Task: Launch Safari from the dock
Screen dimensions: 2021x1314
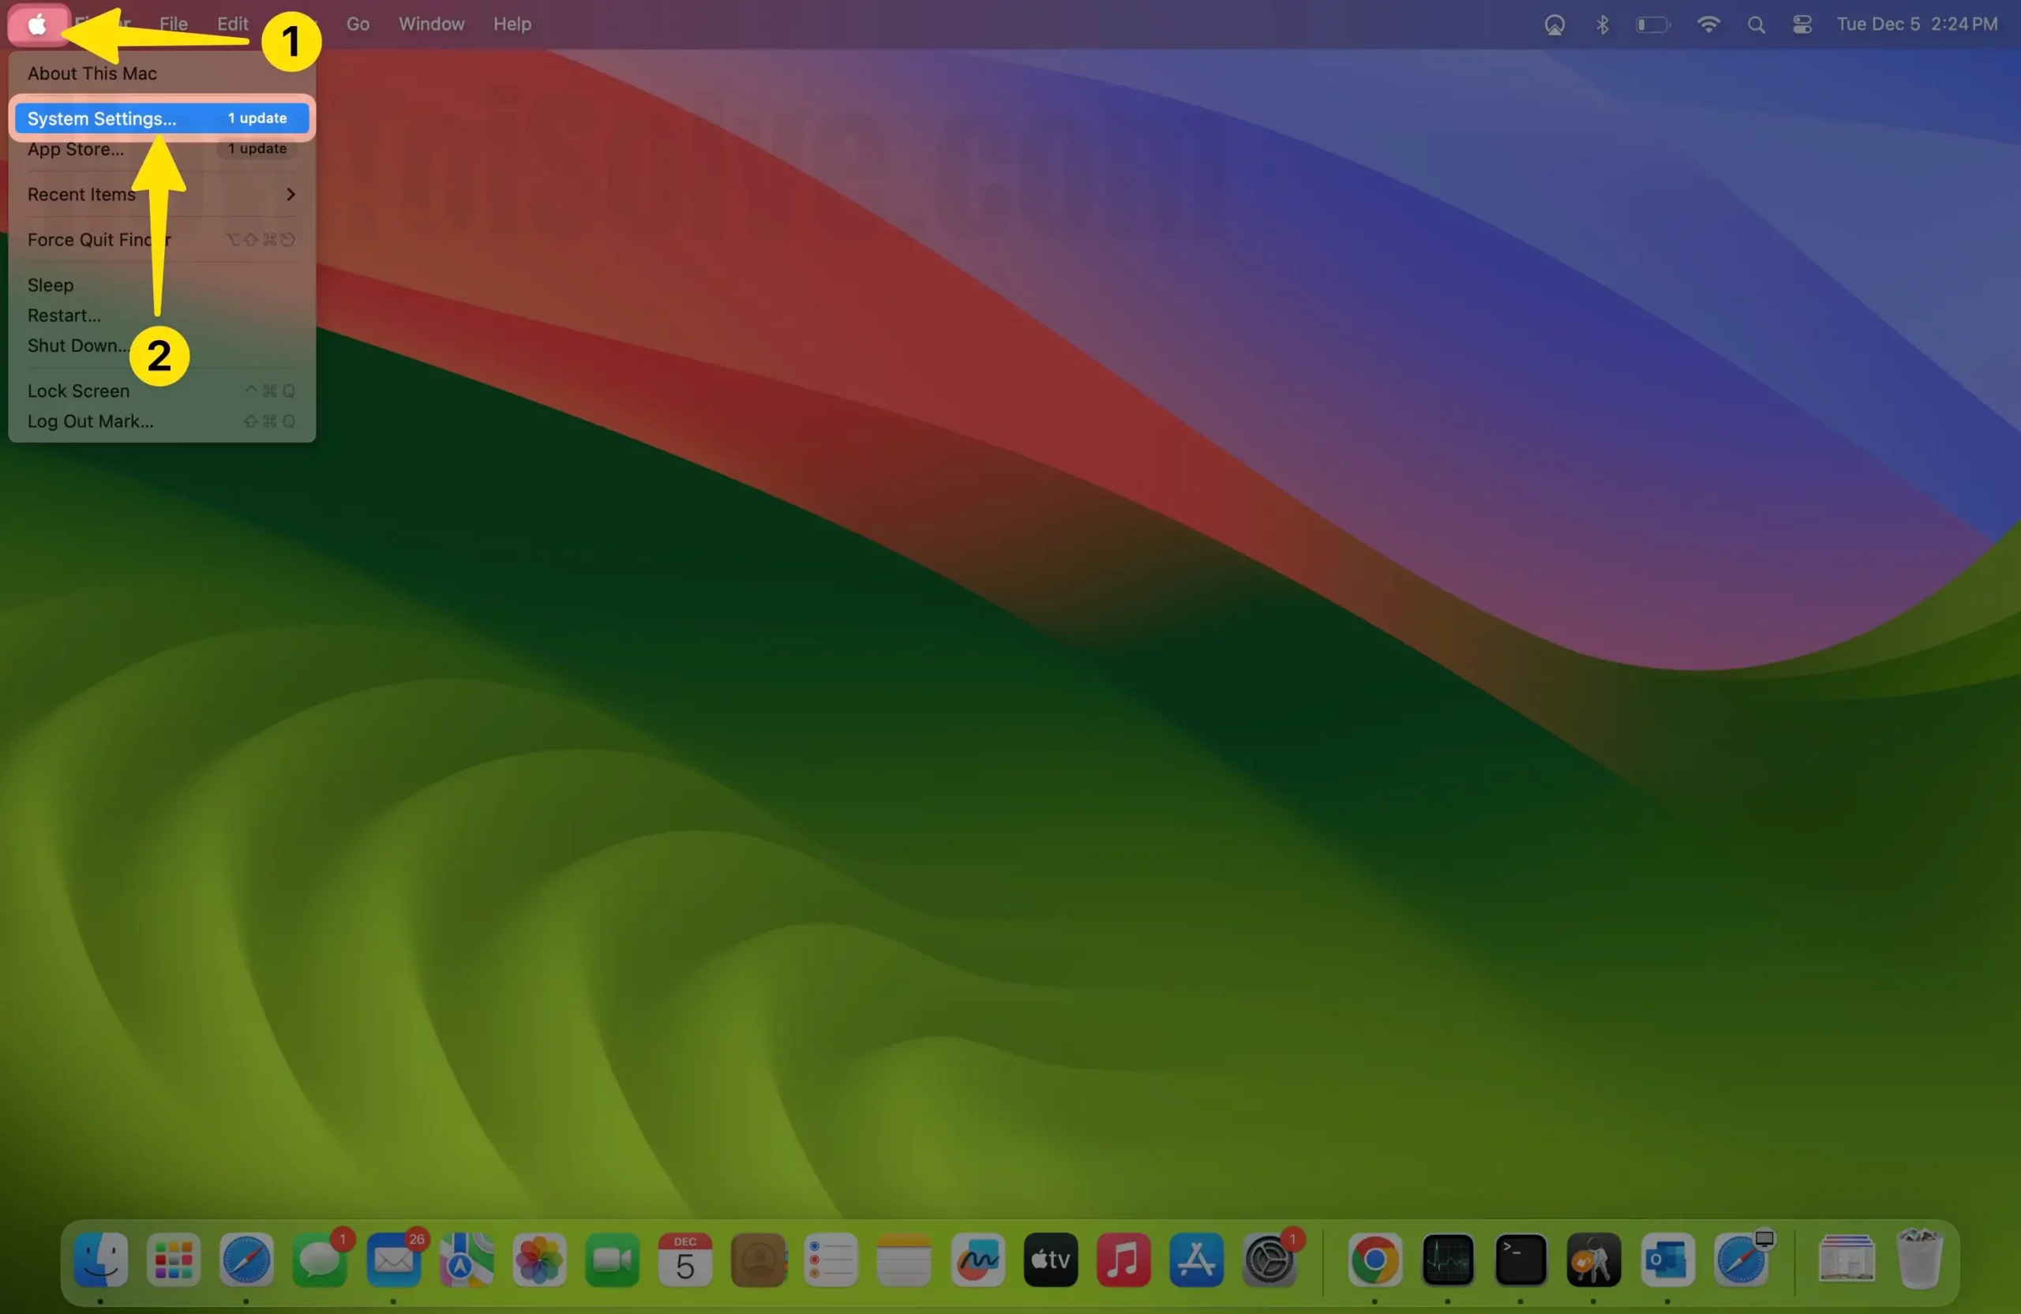Action: (246, 1259)
